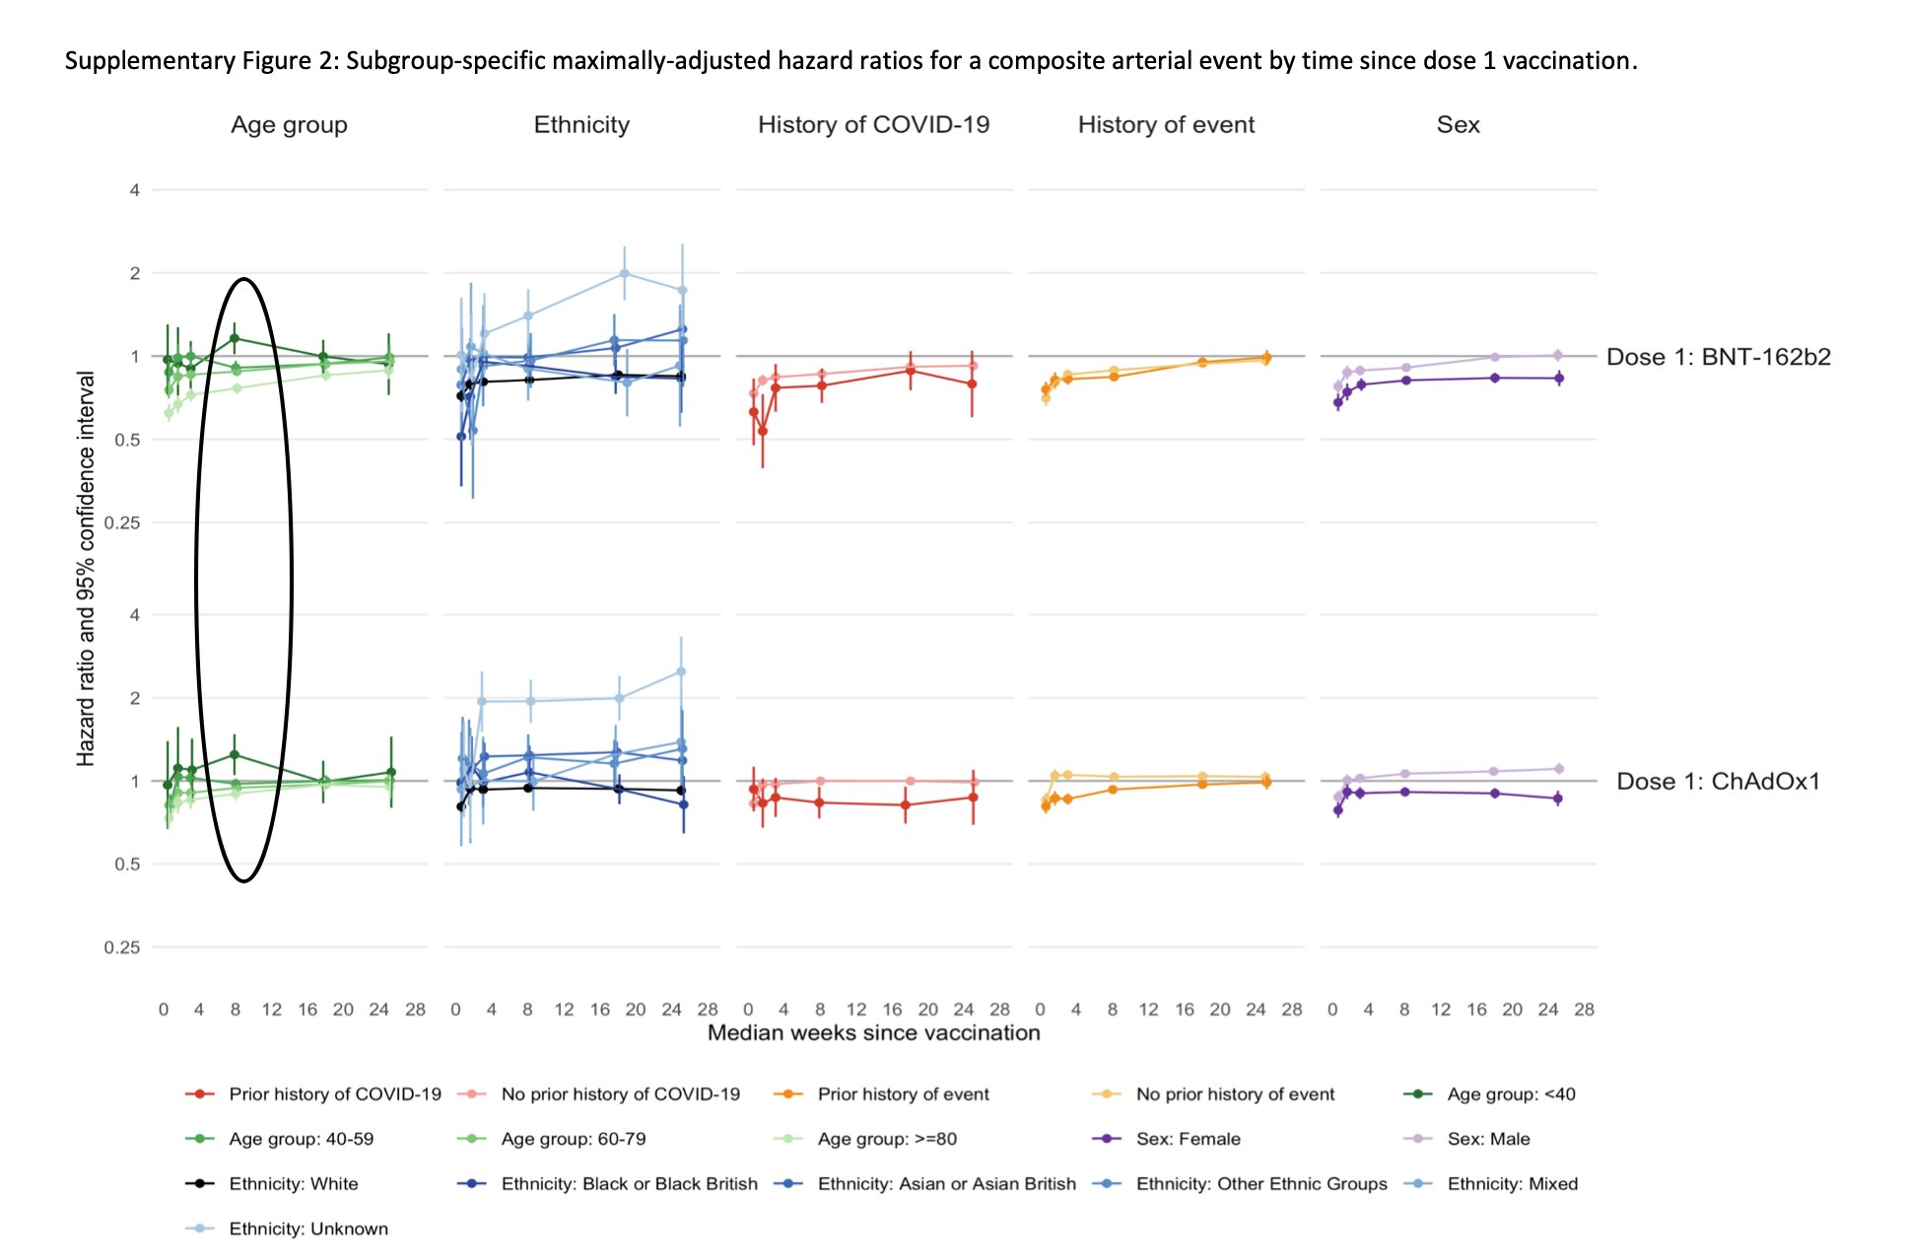This screenshot has height=1260, width=1906.
Task: Click the 'Hazard ratio and 95% confidence interval' axis title
Action: (87, 569)
